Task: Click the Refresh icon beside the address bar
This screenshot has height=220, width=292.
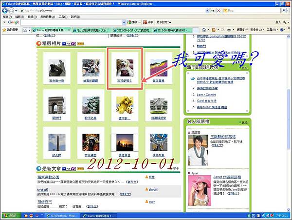Action: [213, 10]
